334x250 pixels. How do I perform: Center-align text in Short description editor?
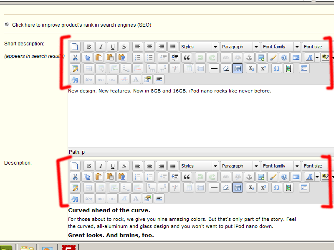point(149,47)
